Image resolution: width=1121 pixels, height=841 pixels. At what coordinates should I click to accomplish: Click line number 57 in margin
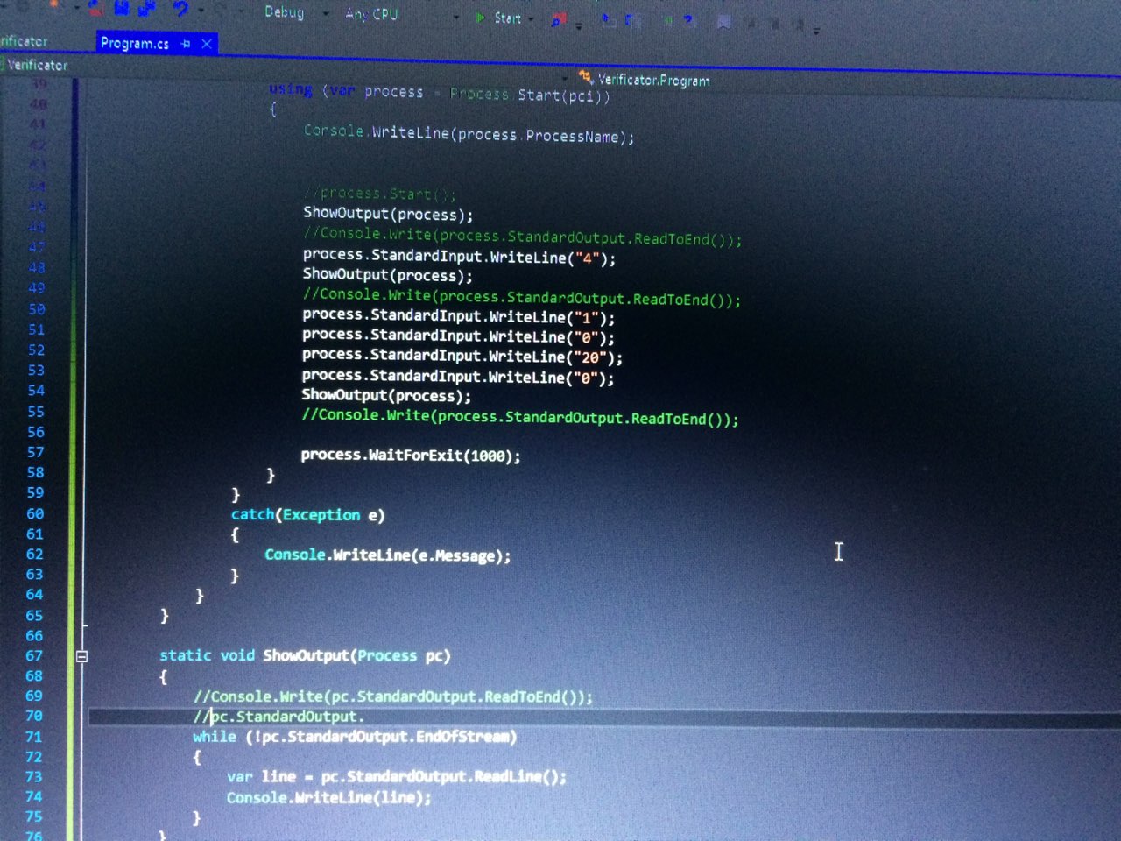(x=35, y=452)
